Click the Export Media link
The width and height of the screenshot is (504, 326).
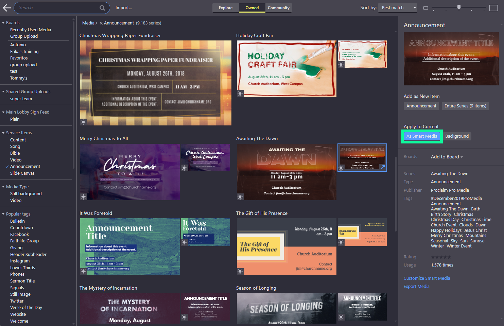pos(417,287)
